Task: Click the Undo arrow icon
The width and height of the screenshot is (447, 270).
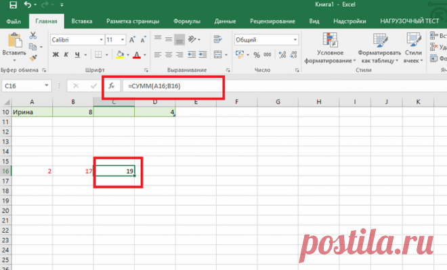Action: [x=28, y=5]
